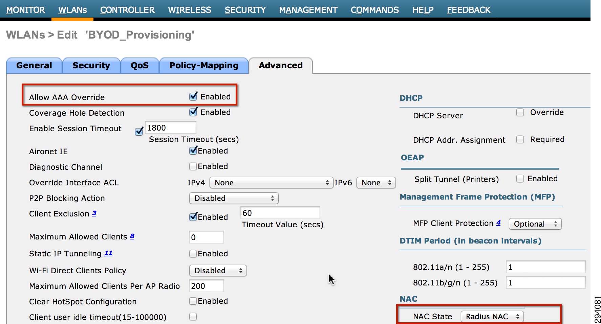This screenshot has width=601, height=324.
Task: Switch to the Security tab
Action: [91, 66]
